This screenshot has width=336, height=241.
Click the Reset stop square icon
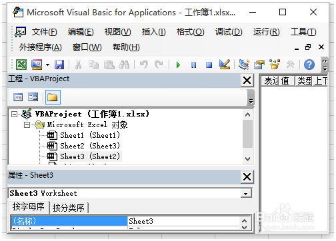[x=209, y=65]
